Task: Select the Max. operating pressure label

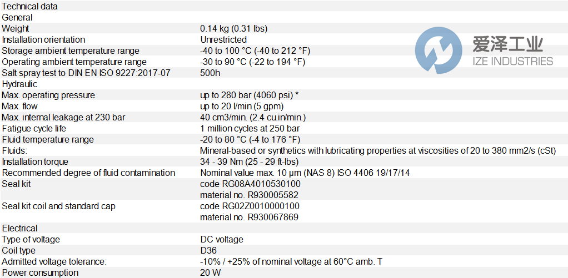Action: (48, 95)
